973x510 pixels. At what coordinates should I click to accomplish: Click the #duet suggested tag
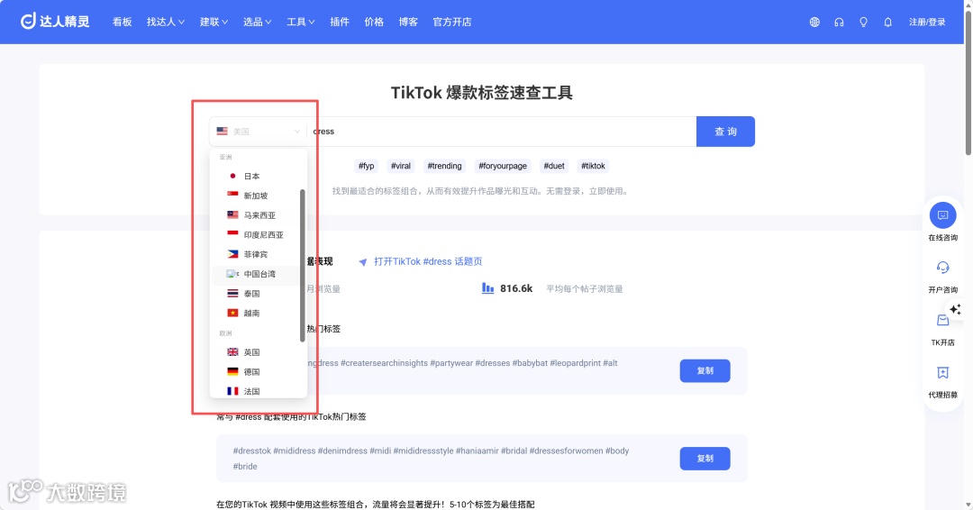point(554,166)
